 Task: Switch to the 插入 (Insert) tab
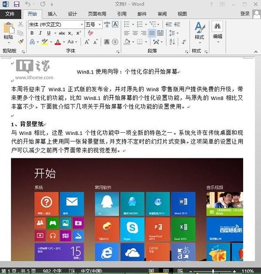coord(52,14)
